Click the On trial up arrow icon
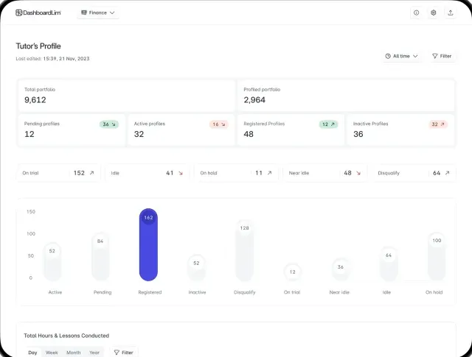Viewport: 472px width, 357px height. [91, 173]
